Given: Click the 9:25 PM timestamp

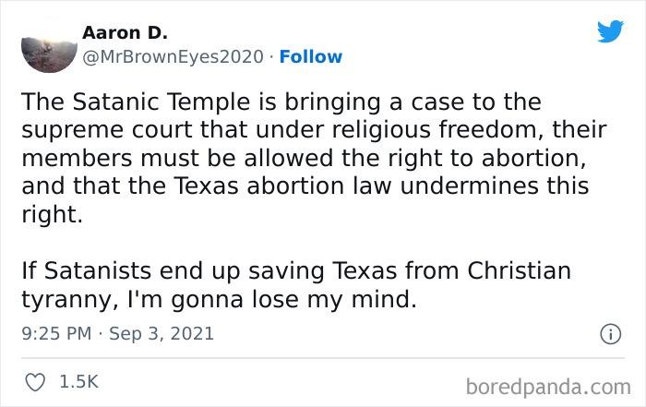Looking at the screenshot, I should point(54,333).
